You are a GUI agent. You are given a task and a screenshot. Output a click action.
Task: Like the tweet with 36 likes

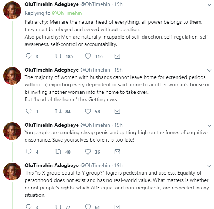pos(88,152)
